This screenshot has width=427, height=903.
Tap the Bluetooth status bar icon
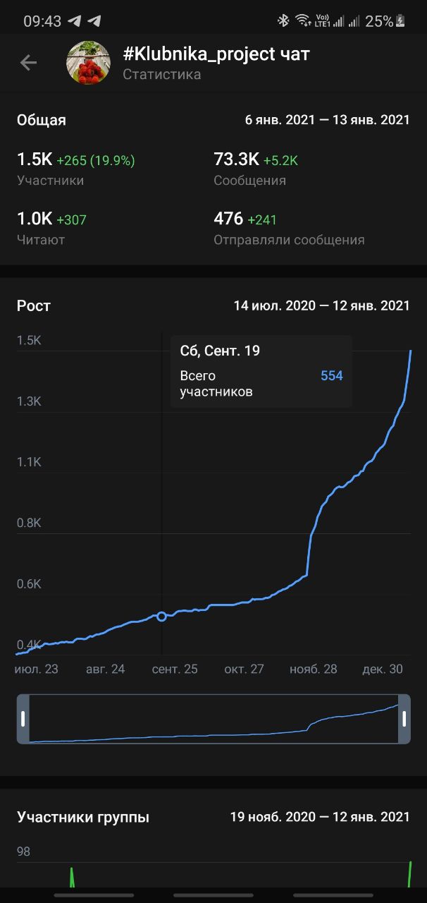tap(283, 21)
